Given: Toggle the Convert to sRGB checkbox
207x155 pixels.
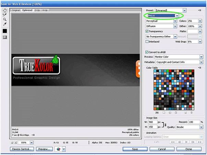Looking at the screenshot, I should click(147, 52).
